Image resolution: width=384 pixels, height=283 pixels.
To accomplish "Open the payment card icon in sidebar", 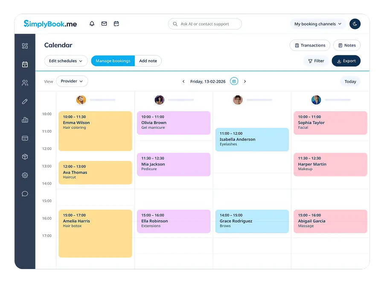I will 25,138.
